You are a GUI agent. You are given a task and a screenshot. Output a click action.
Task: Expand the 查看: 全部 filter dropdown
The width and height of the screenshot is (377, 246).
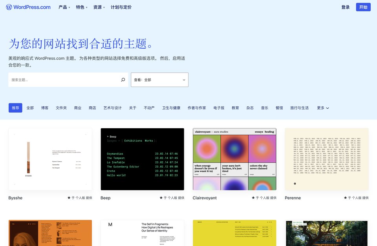coord(160,80)
